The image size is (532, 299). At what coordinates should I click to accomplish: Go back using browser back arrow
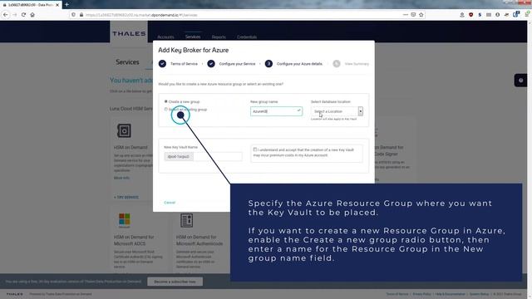coord(6,15)
